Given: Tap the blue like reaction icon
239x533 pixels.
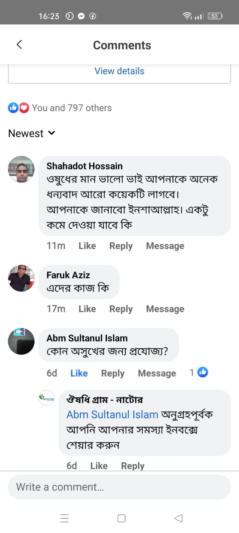Looking at the screenshot, I should pyautogui.click(x=13, y=108).
